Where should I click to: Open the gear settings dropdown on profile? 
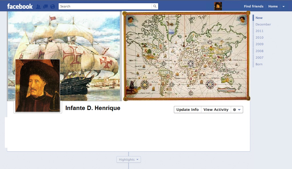pyautogui.click(x=237, y=110)
